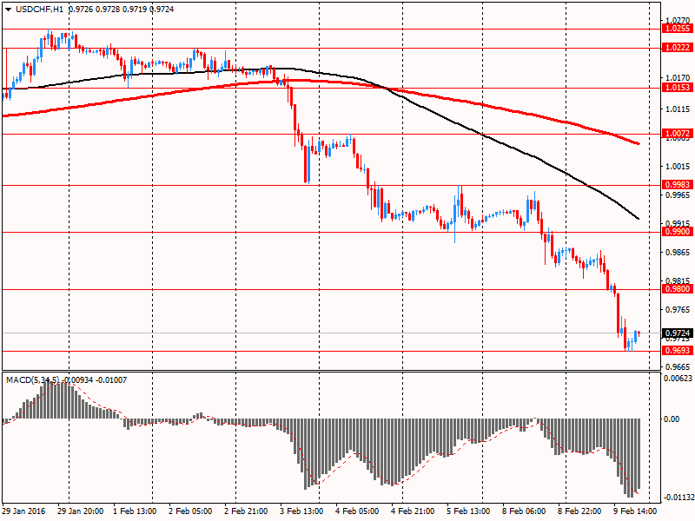Click the 9 Feb 14:00 time label
Screen dimensions: 695x521
click(635, 511)
